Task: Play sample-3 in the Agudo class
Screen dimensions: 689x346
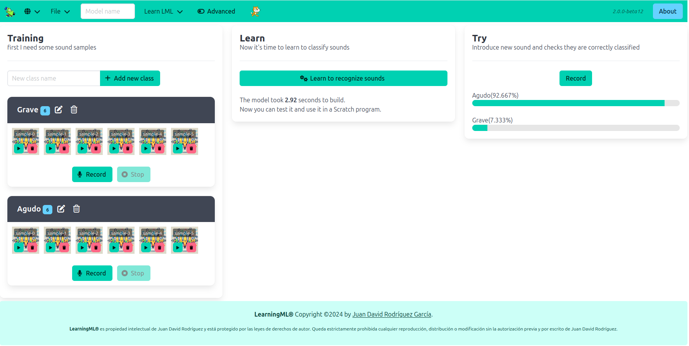Action: point(114,248)
